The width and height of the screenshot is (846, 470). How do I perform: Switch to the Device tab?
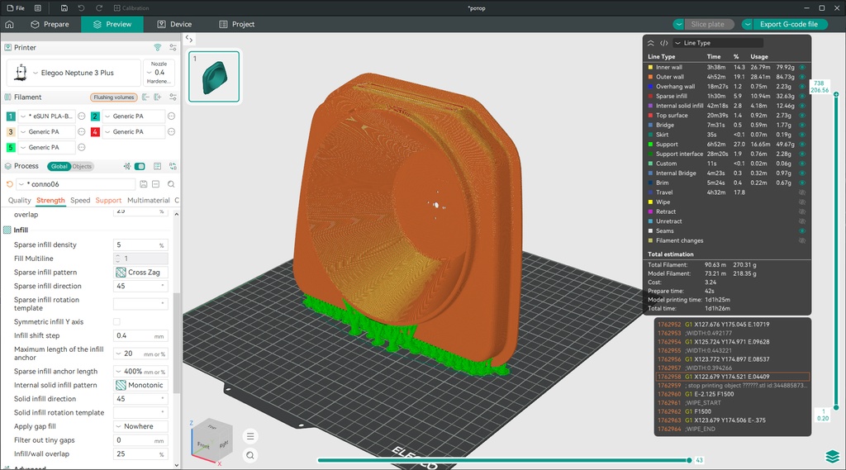(x=174, y=24)
